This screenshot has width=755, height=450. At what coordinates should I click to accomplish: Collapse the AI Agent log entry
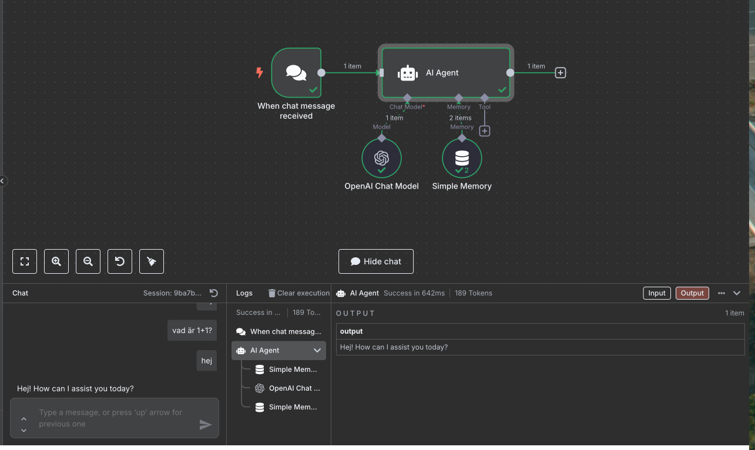pos(317,350)
